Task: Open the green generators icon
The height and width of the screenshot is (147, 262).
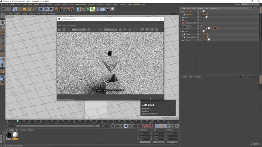Action: (x=88, y=9)
